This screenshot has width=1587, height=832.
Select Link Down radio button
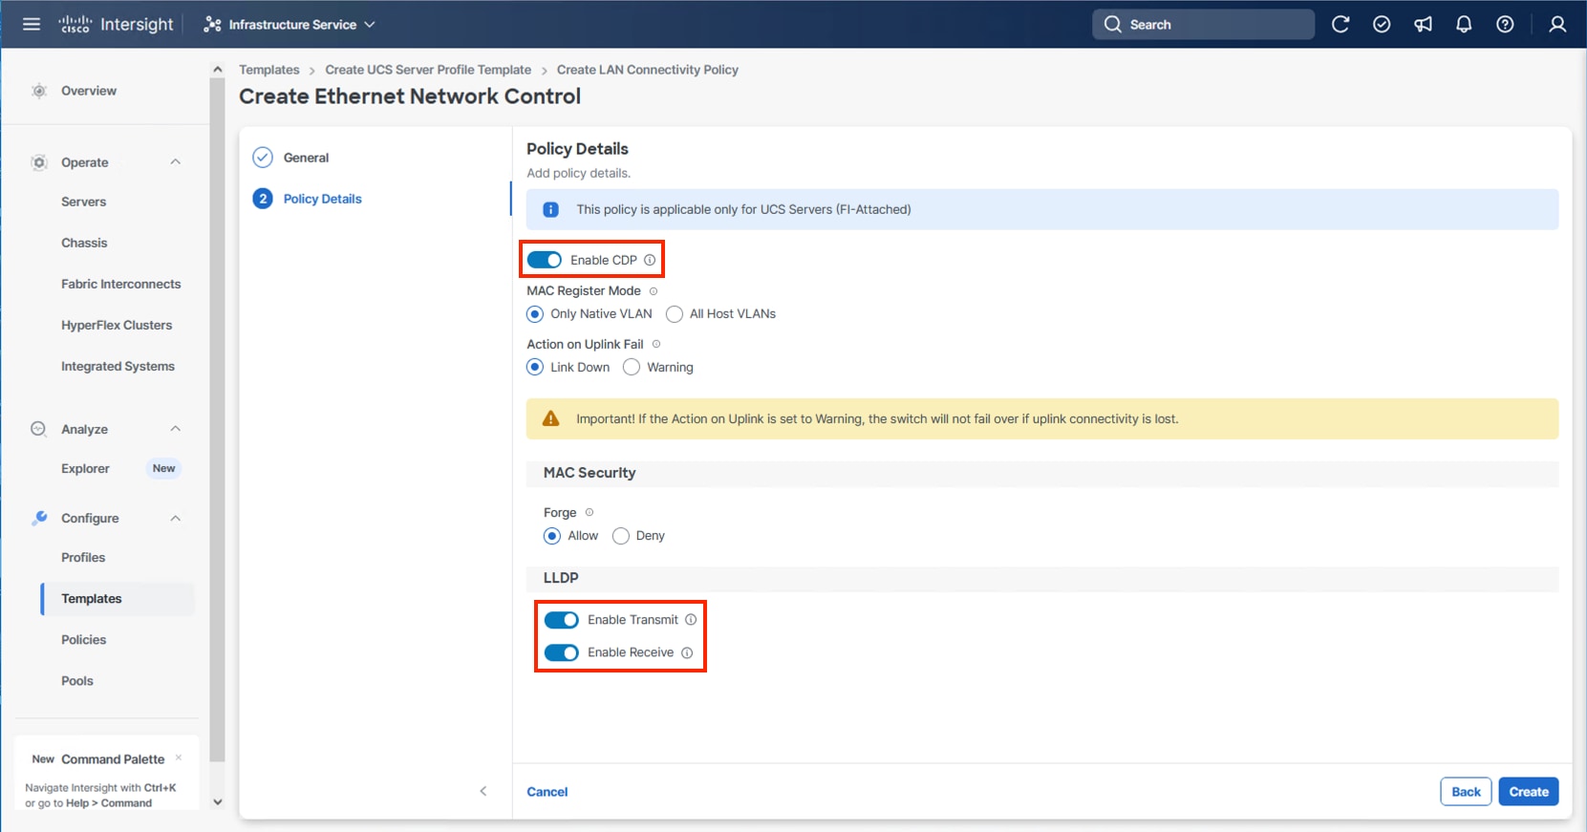point(535,368)
